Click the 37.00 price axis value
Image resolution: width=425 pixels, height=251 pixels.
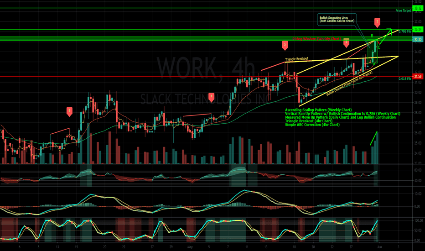[x=418, y=21]
